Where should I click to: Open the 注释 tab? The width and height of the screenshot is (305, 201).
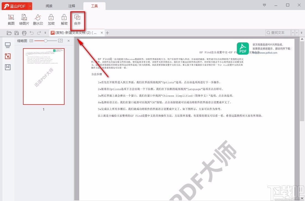click(x=71, y=6)
